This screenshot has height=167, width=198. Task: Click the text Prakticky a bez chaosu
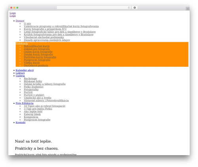click(37, 148)
